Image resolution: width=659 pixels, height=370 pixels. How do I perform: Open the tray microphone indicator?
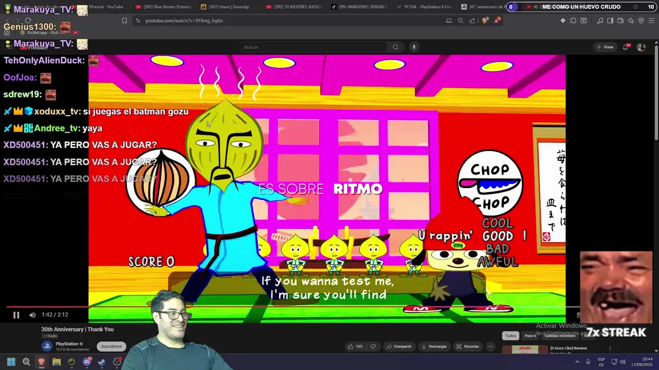coord(588,362)
